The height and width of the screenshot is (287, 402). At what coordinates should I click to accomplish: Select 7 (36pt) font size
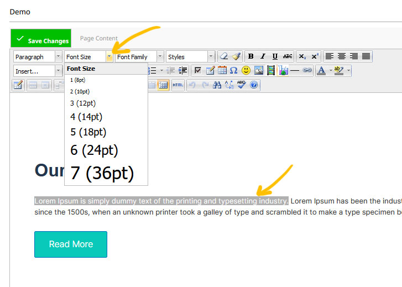pos(102,173)
